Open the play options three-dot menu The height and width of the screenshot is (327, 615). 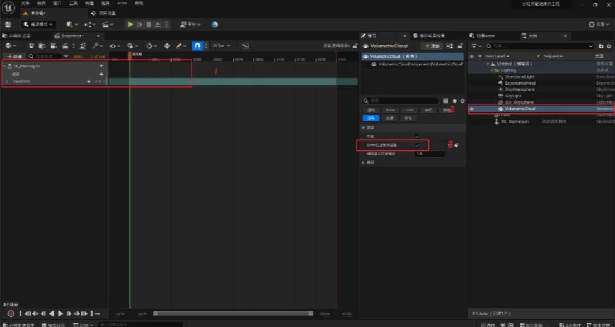tap(167, 25)
